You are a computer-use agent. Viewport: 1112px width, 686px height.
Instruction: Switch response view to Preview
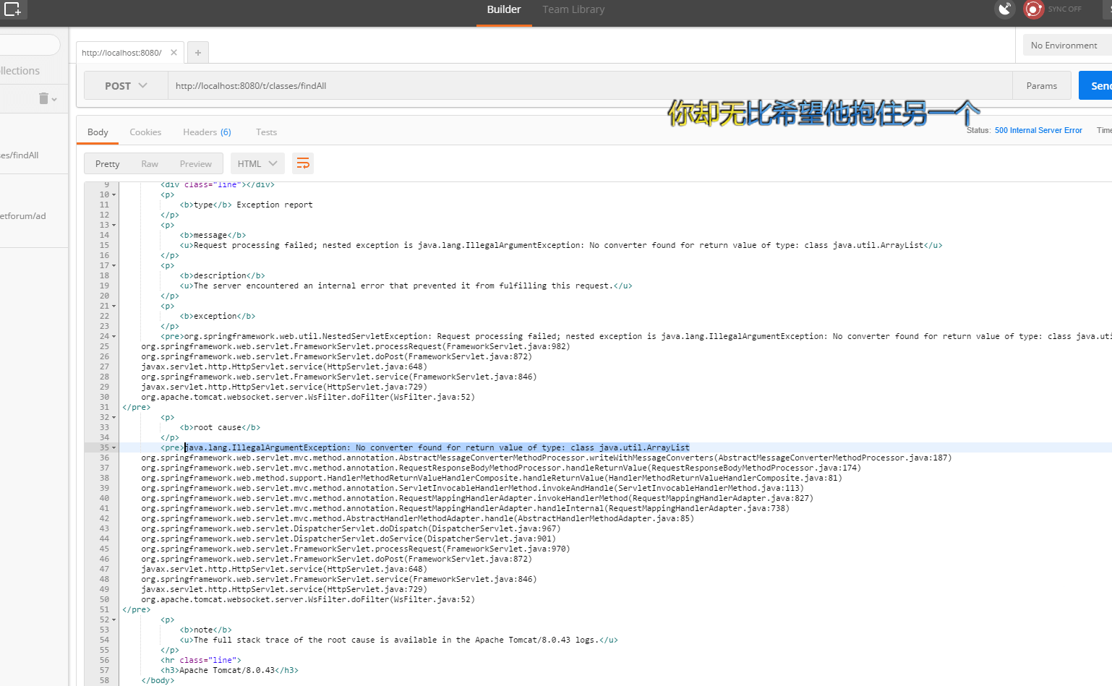195,163
